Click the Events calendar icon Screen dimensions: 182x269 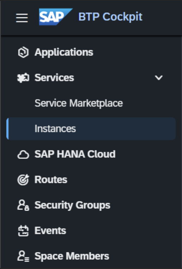pos(23,231)
